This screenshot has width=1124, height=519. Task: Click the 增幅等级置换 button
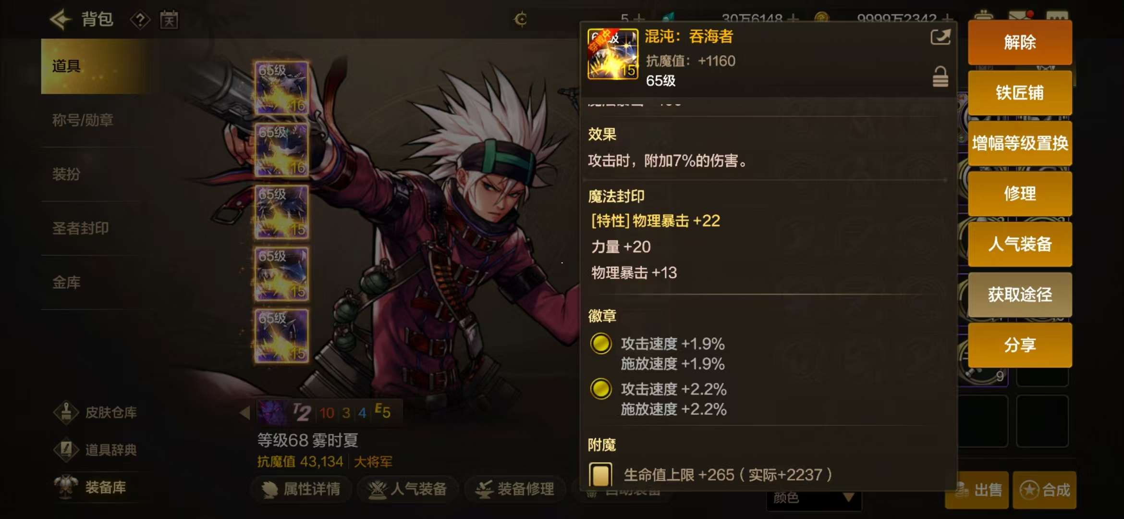click(1020, 143)
